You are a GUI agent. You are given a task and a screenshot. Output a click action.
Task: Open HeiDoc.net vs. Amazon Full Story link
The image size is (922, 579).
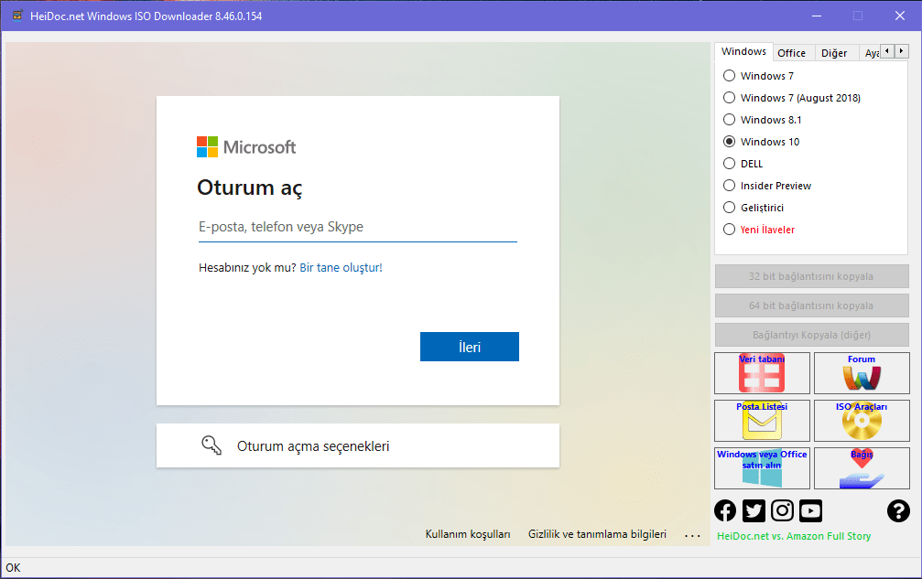[x=794, y=536]
